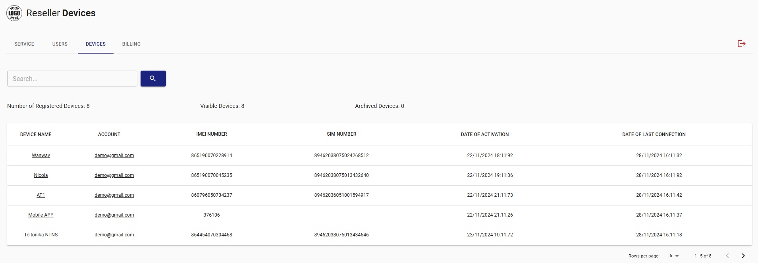Screen dimensions: 758x263
Task: Click the AT1 device name
Action: click(41, 195)
